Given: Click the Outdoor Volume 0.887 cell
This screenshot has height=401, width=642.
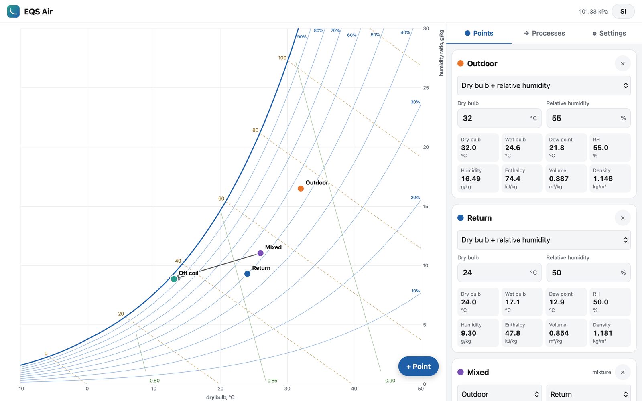Looking at the screenshot, I should (566, 178).
